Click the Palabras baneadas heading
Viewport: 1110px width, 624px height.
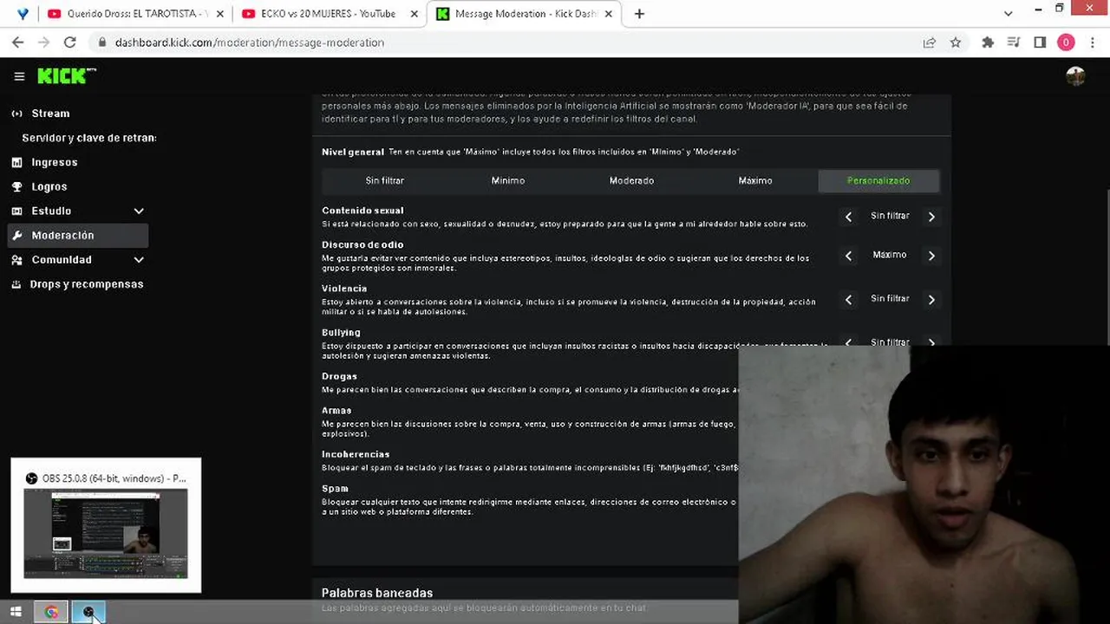pos(377,593)
